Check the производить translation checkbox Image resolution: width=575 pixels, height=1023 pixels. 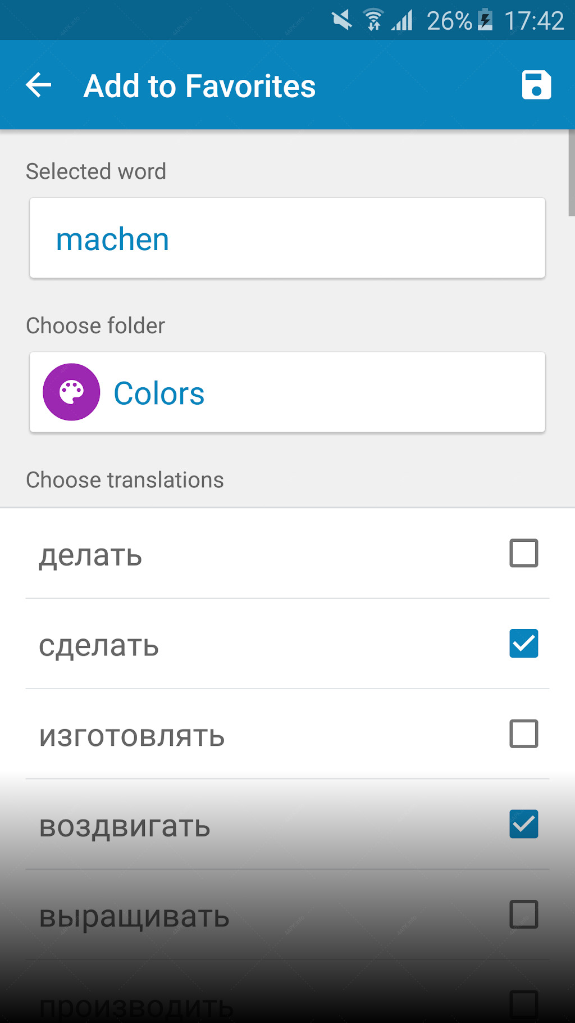pyautogui.click(x=524, y=1004)
